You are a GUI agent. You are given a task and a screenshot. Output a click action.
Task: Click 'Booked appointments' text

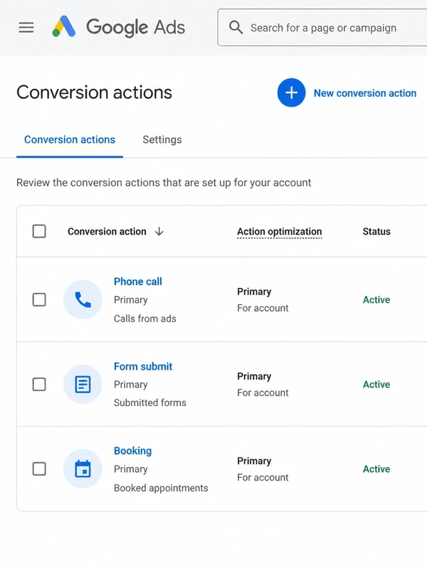tap(161, 488)
